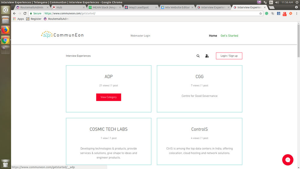
Task: Open Ubuntu dash search icon
Action: pos(5,10)
